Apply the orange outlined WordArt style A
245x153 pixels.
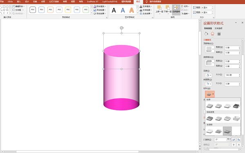click(131, 10)
